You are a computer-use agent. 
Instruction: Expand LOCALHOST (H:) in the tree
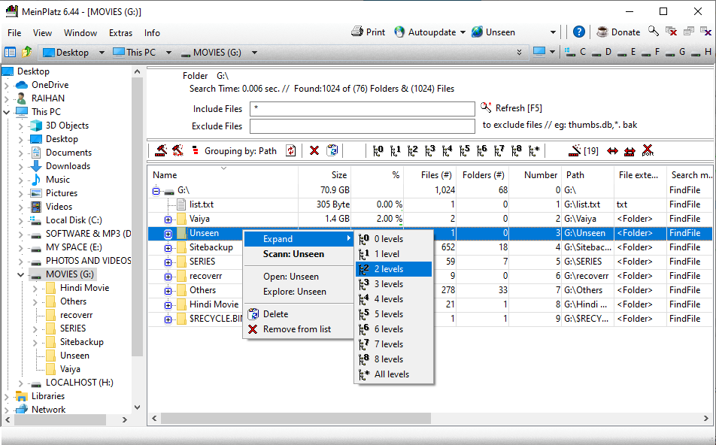coord(20,383)
